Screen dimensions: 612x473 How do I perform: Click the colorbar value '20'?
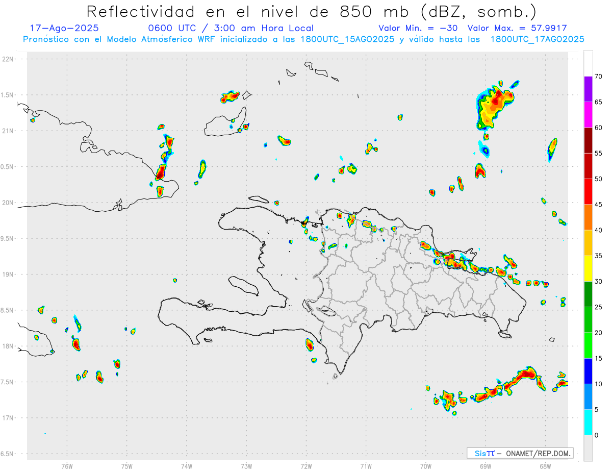pos(598,333)
